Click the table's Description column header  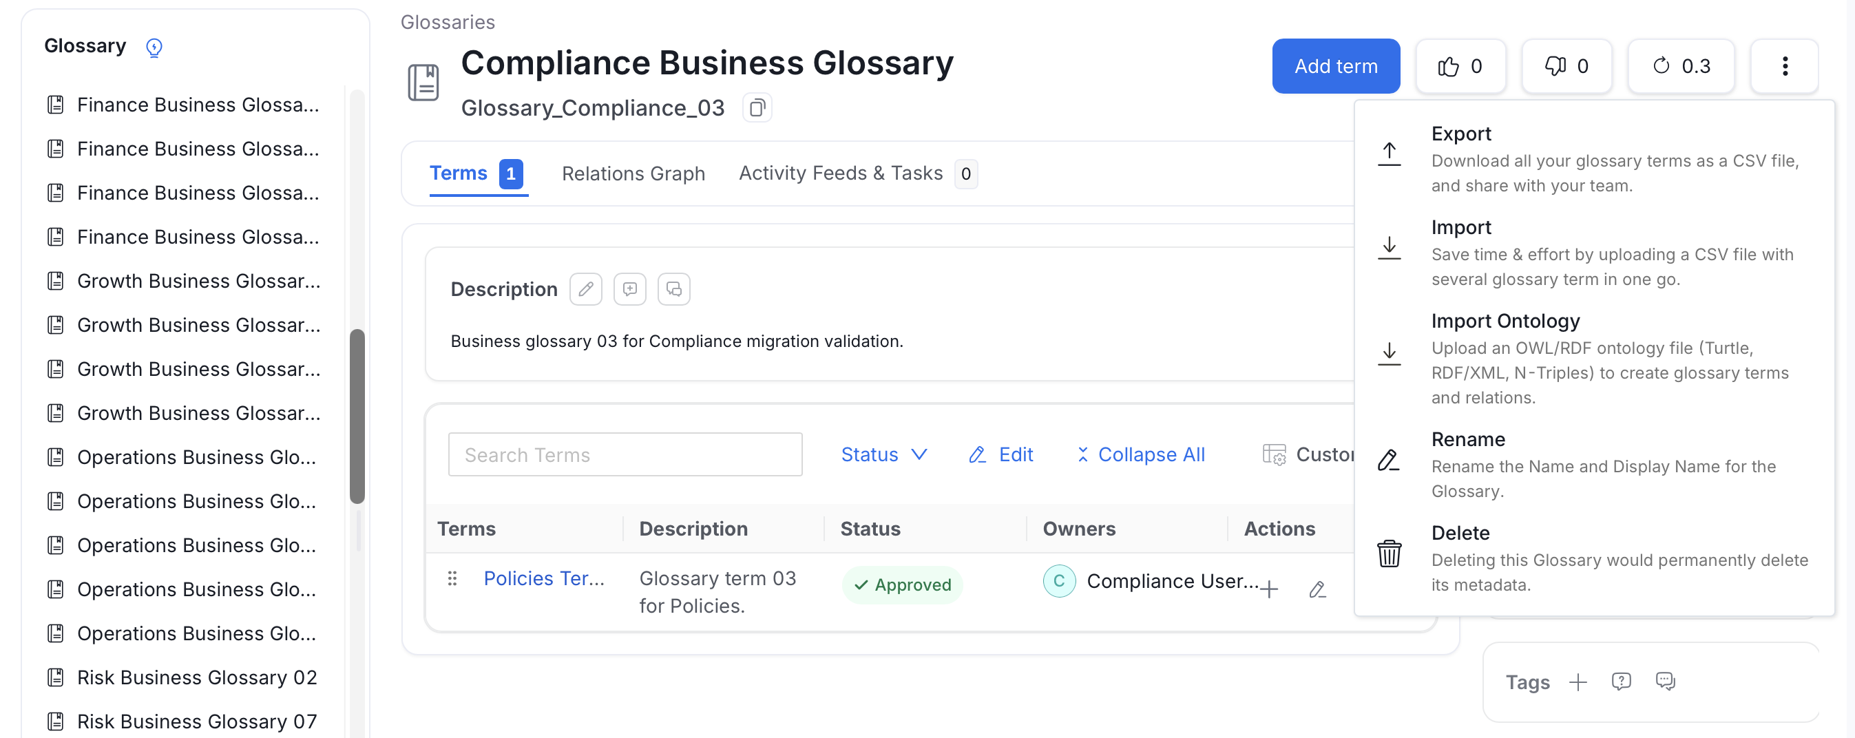coord(693,529)
